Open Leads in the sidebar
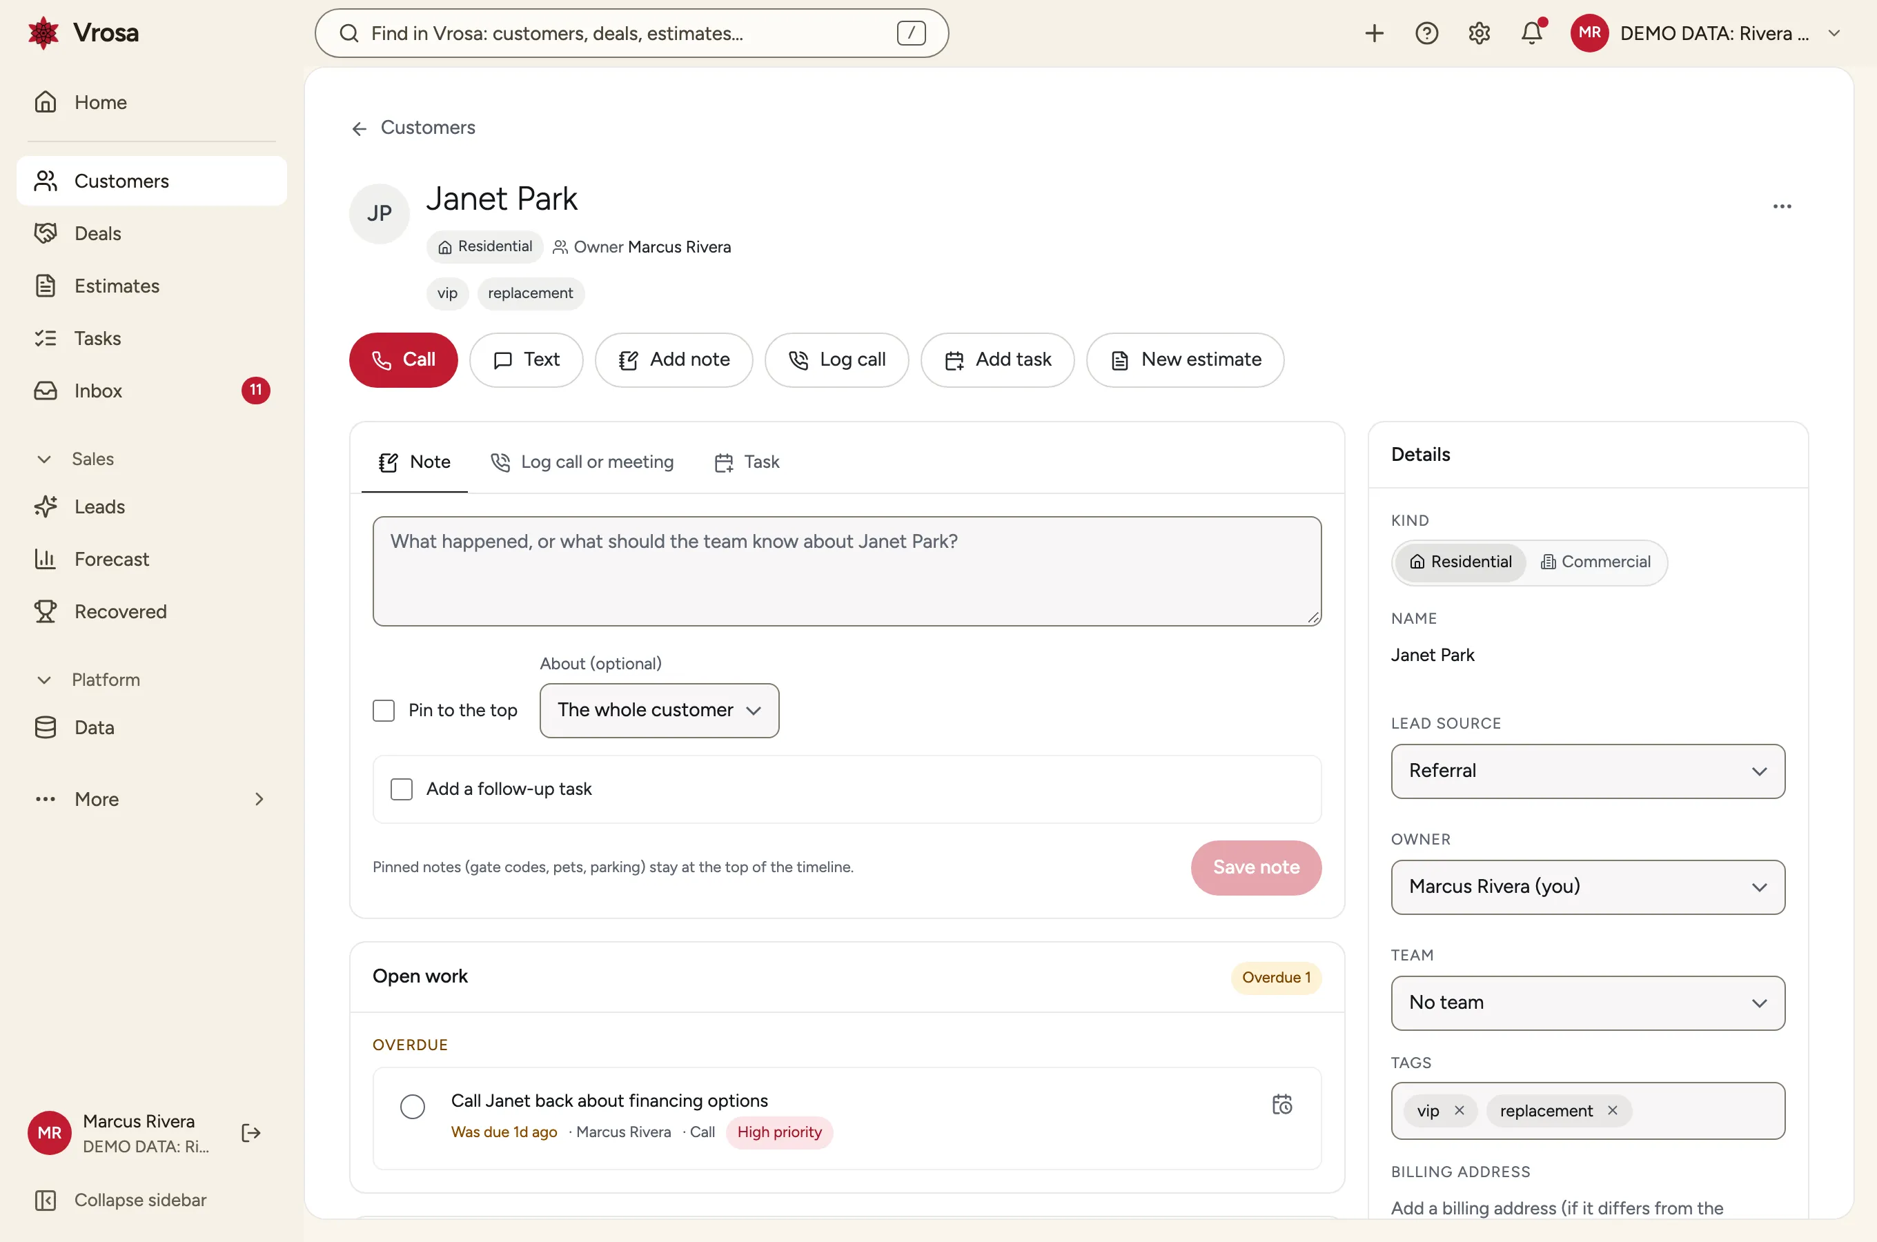Viewport: 1877px width, 1242px height. (152, 507)
